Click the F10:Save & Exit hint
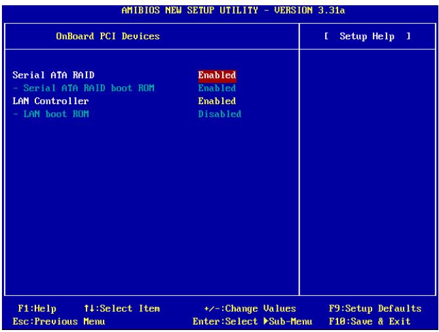 [x=370, y=322]
